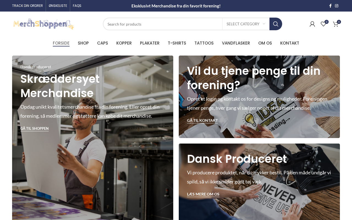Screen dimensions: 352x220
Task: Navigate to KONTAKT in the menu
Action: tap(290, 43)
